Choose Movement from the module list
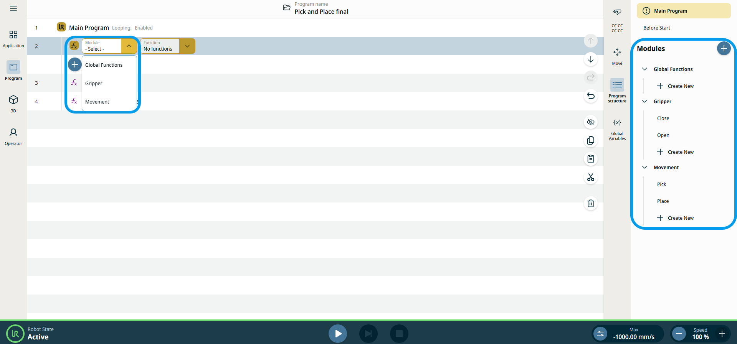The width and height of the screenshot is (737, 344). click(97, 102)
